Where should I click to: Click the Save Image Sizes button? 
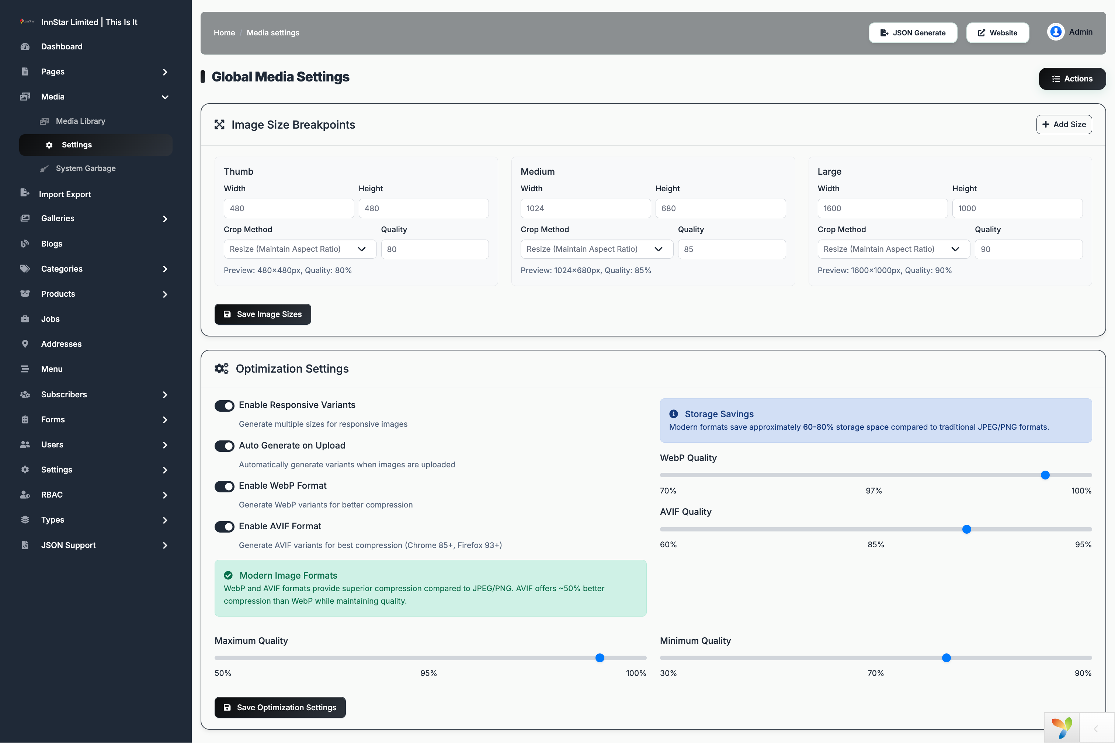point(263,314)
